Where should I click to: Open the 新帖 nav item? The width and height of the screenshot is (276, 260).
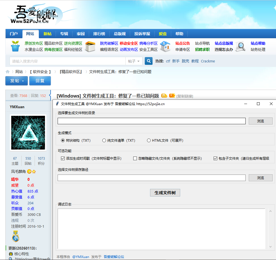(47, 34)
